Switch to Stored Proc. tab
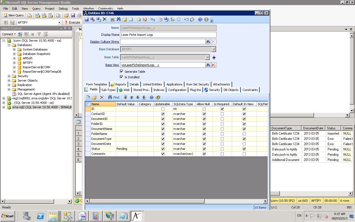 [x=141, y=90]
